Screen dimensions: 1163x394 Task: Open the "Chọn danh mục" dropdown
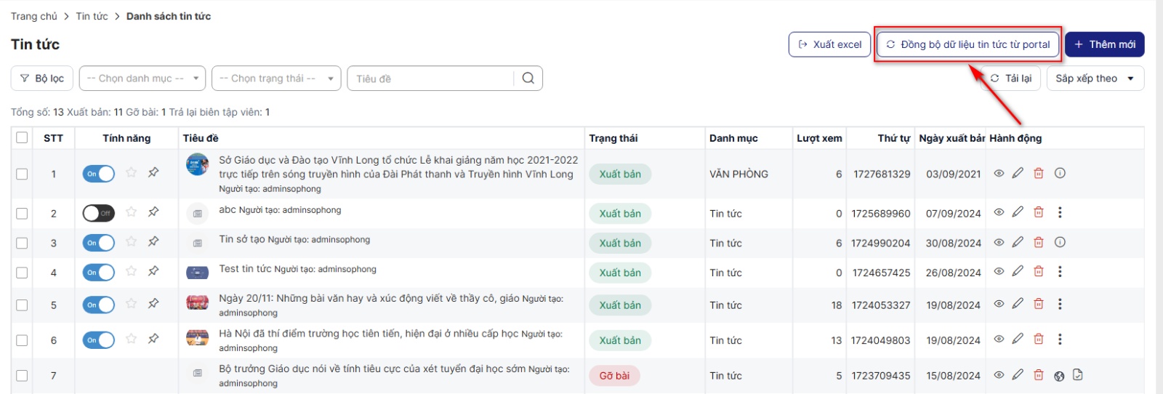click(x=142, y=79)
